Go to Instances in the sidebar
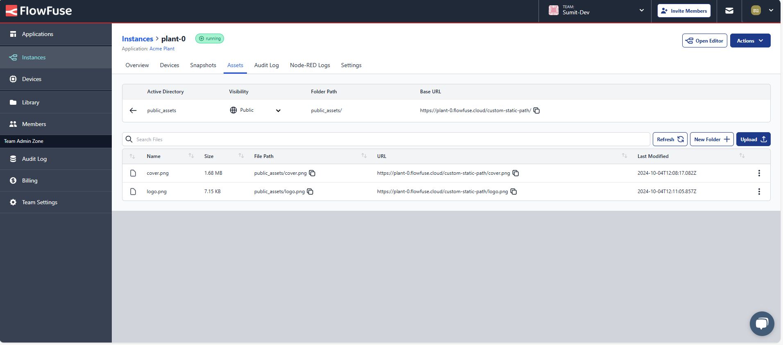Viewport: 783px width, 345px height. [56, 57]
